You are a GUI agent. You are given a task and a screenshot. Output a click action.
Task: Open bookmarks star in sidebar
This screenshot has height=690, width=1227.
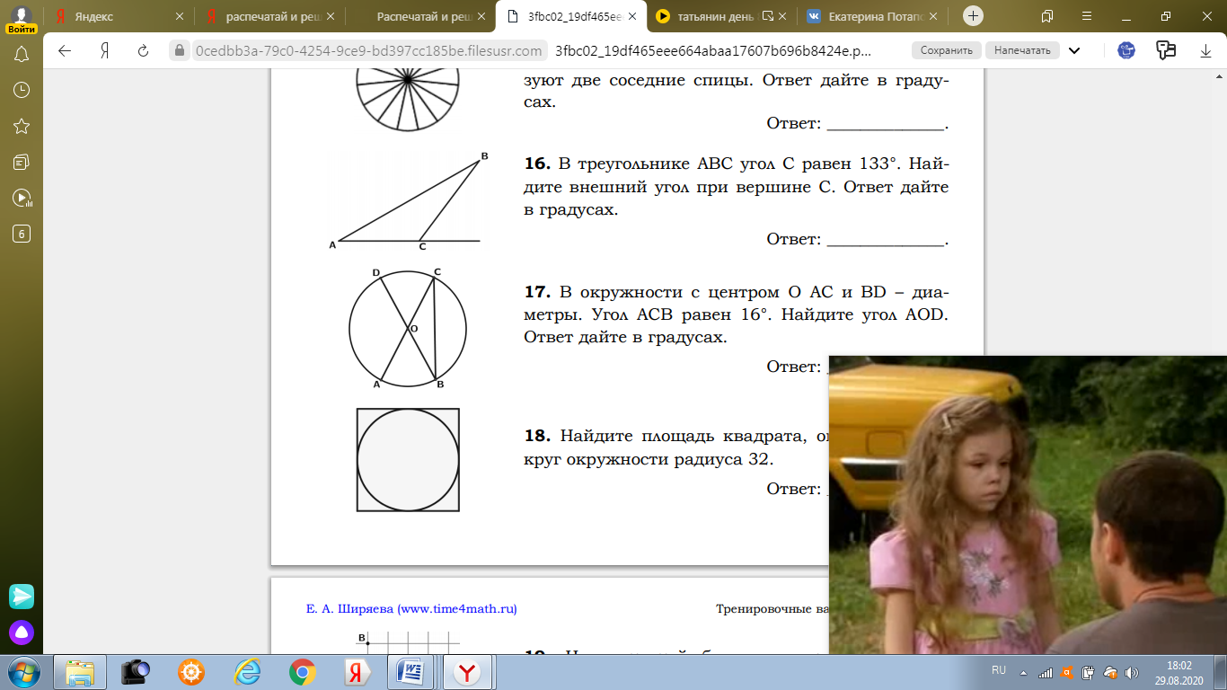point(22,126)
